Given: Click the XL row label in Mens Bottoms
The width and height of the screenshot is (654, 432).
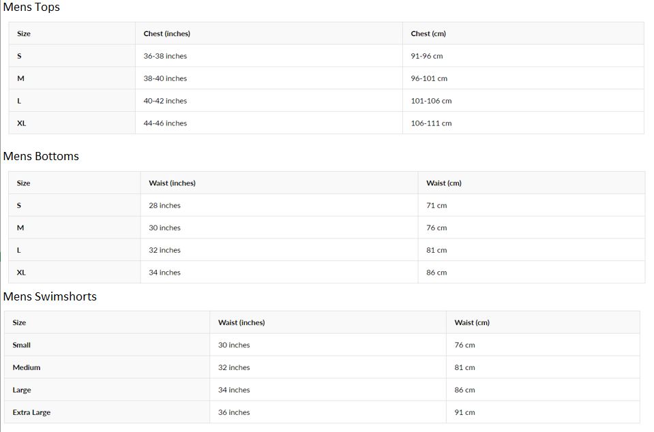Looking at the screenshot, I should click(x=21, y=273).
